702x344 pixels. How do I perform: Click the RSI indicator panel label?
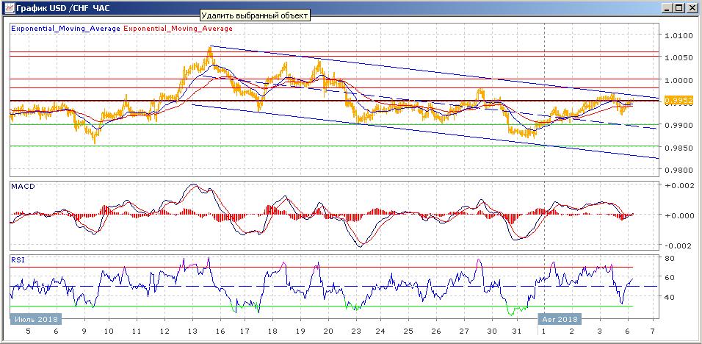click(18, 259)
